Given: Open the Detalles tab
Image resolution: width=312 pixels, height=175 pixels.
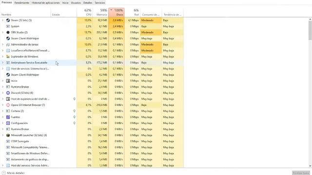Looking at the screenshot, I should [x=88, y=3].
